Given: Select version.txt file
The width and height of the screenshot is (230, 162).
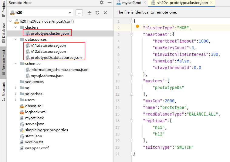Looking at the screenshot, I should point(34,142).
